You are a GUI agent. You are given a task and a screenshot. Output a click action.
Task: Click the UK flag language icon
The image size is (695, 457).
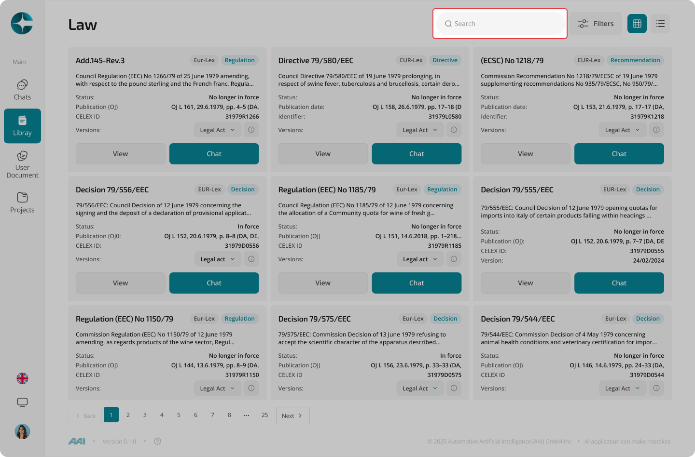coord(22,378)
